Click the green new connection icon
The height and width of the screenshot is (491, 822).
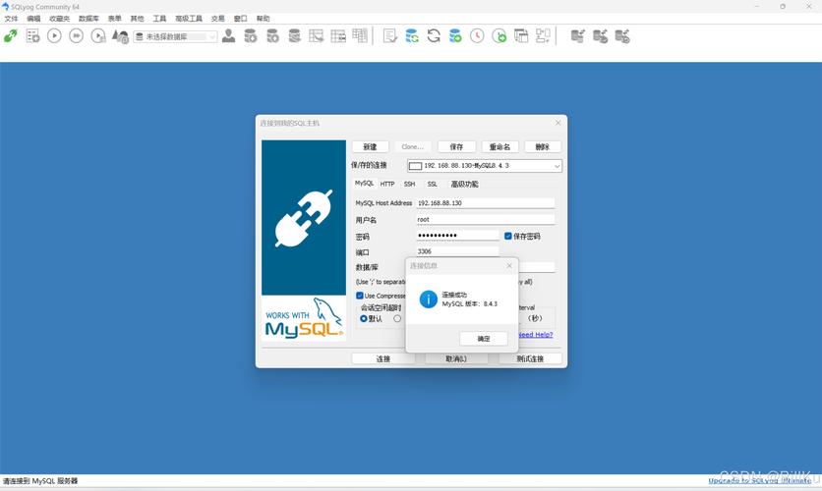11,36
